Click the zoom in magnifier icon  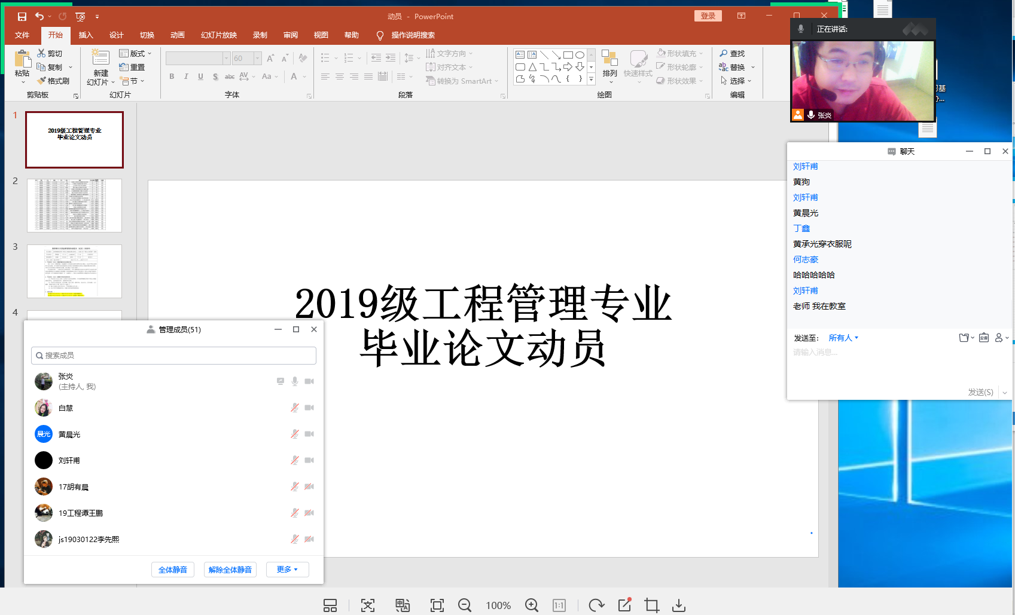(x=531, y=605)
